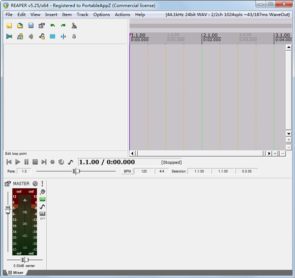Click the New Project toolbar icon
Viewport: 295px width, 278px height.
click(x=9, y=26)
